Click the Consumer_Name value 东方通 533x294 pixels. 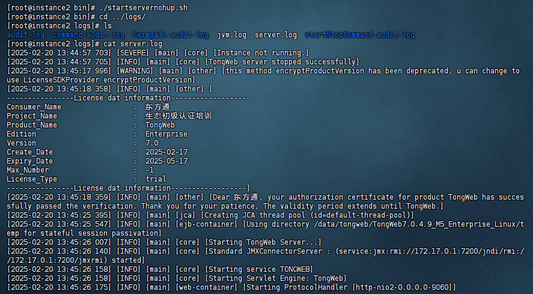(157, 107)
